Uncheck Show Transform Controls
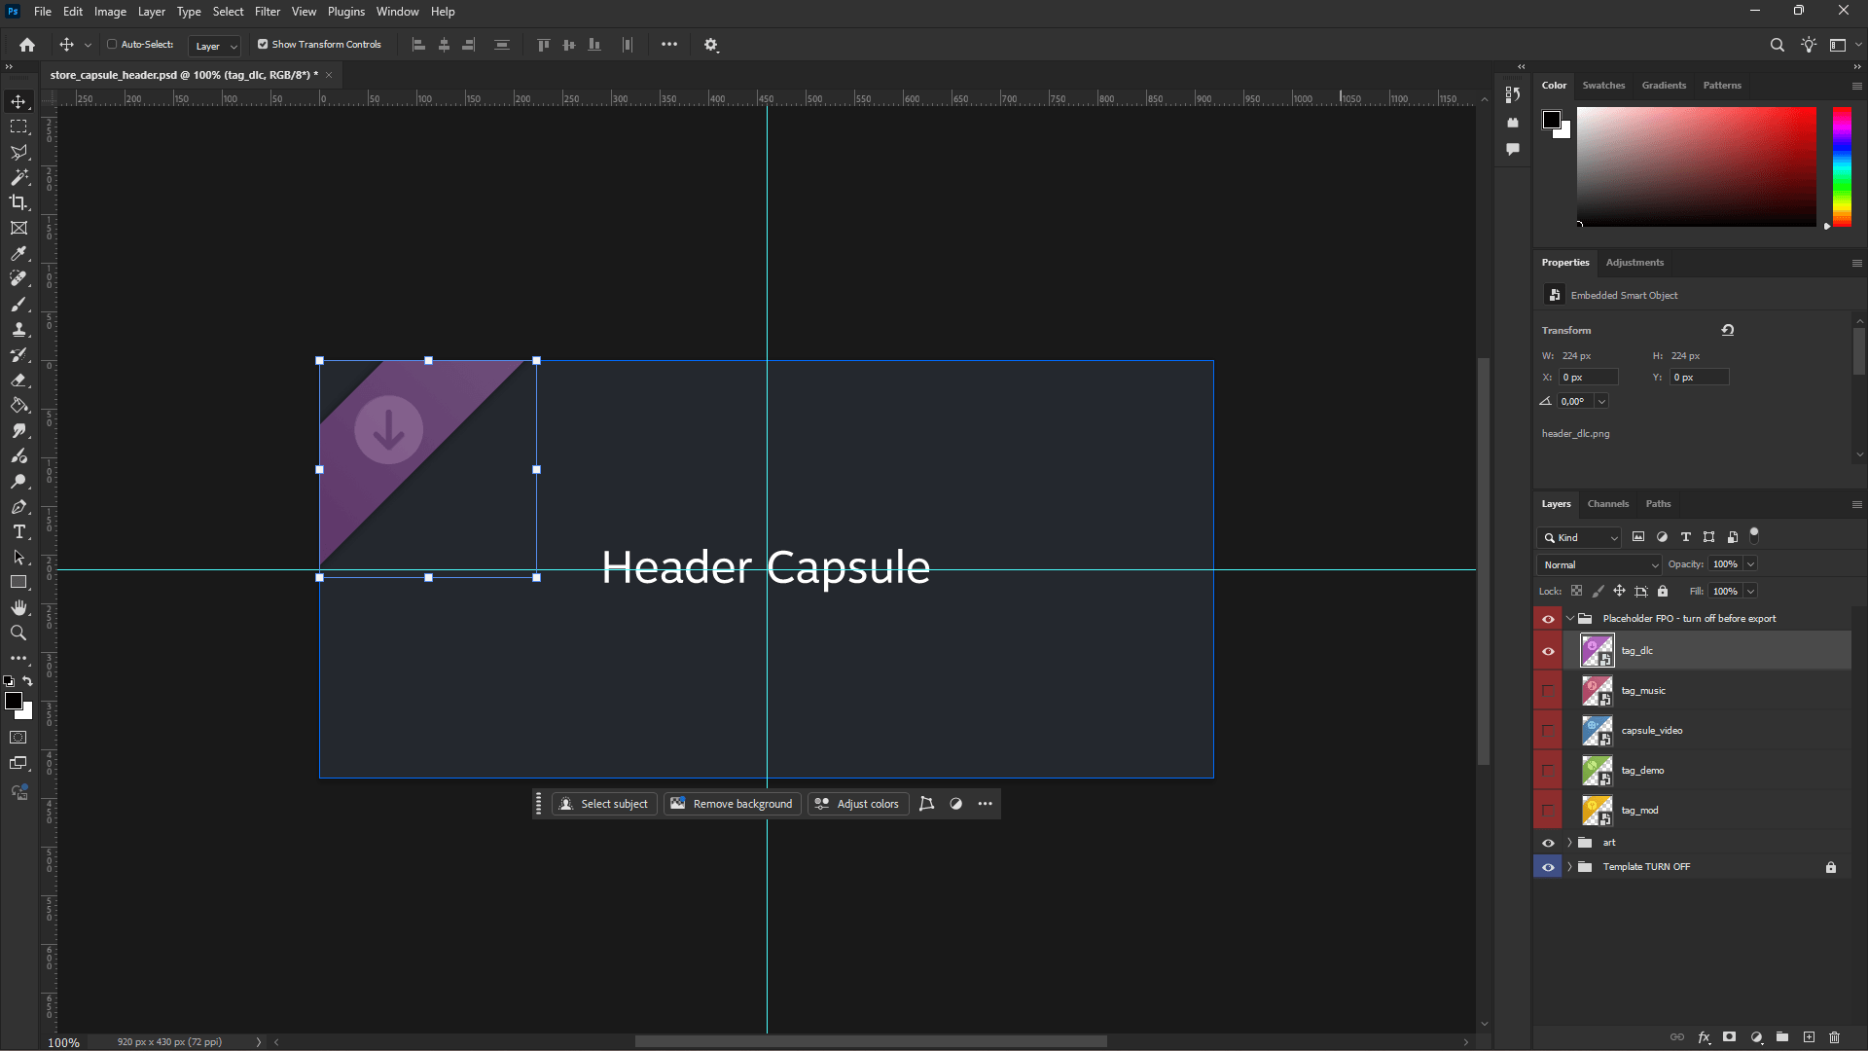This screenshot has height=1051, width=1868. coord(263,45)
